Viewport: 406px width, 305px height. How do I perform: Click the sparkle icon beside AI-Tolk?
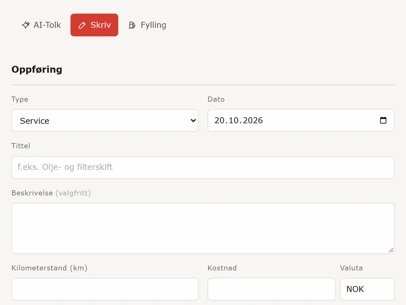coord(26,25)
